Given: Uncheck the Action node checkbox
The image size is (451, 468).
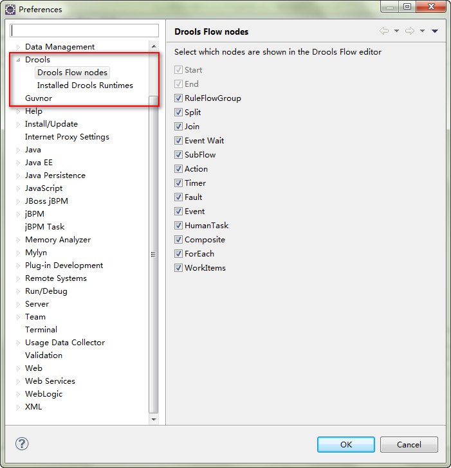Looking at the screenshot, I should (178, 168).
